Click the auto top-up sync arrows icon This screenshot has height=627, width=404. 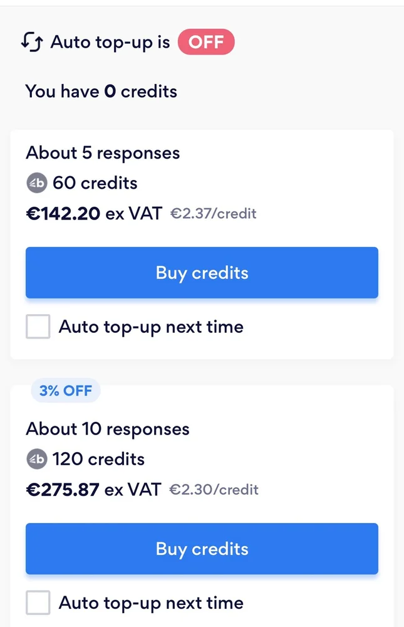[x=32, y=43]
